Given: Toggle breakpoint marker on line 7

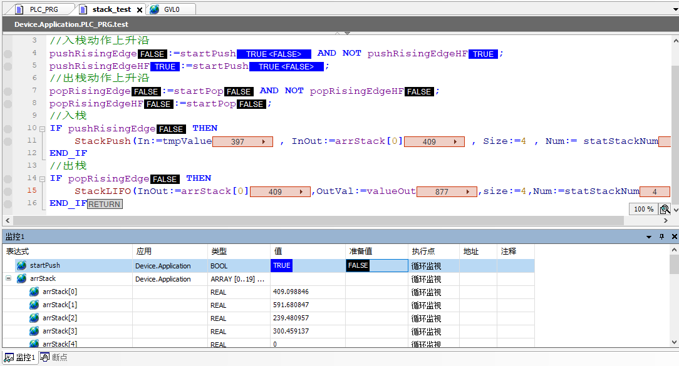Looking at the screenshot, I should click(8, 91).
